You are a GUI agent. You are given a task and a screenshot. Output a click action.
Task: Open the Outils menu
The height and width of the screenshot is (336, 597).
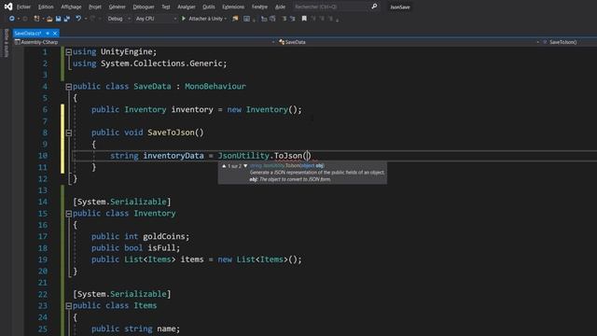(x=208, y=7)
